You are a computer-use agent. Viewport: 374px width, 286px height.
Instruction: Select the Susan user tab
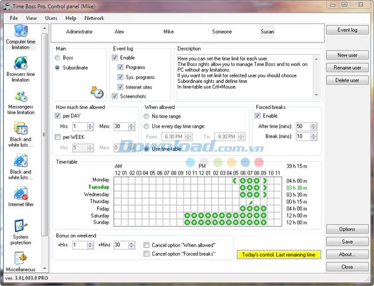267,31
